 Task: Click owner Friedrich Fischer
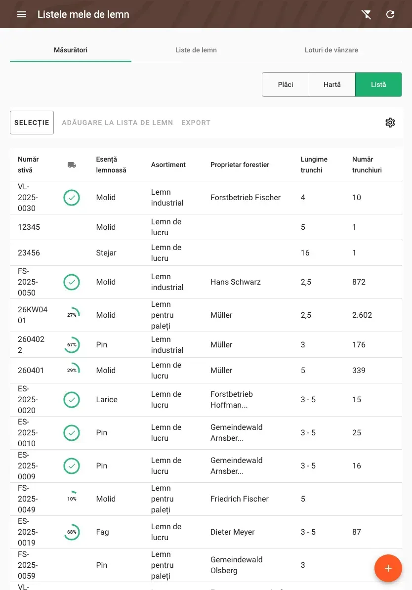(x=239, y=499)
